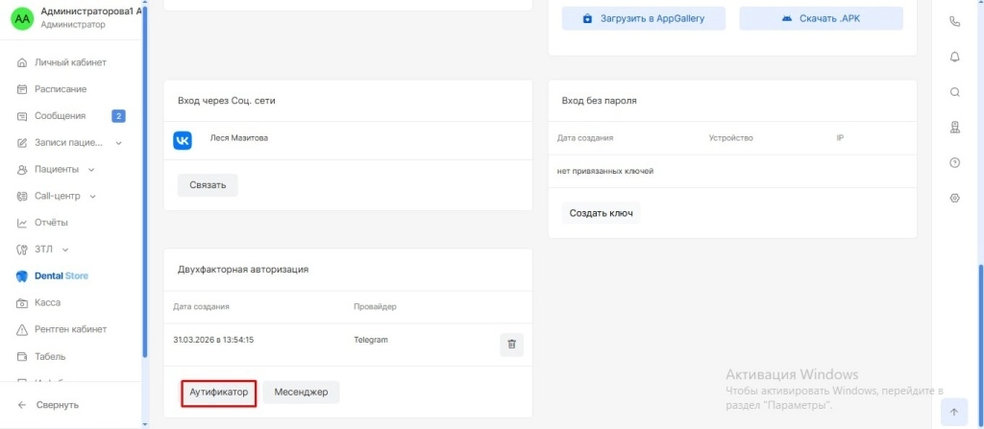Viewport: 984px width, 429px height.
Task: Expand the ЗТЛ submenu
Action: [x=67, y=250]
